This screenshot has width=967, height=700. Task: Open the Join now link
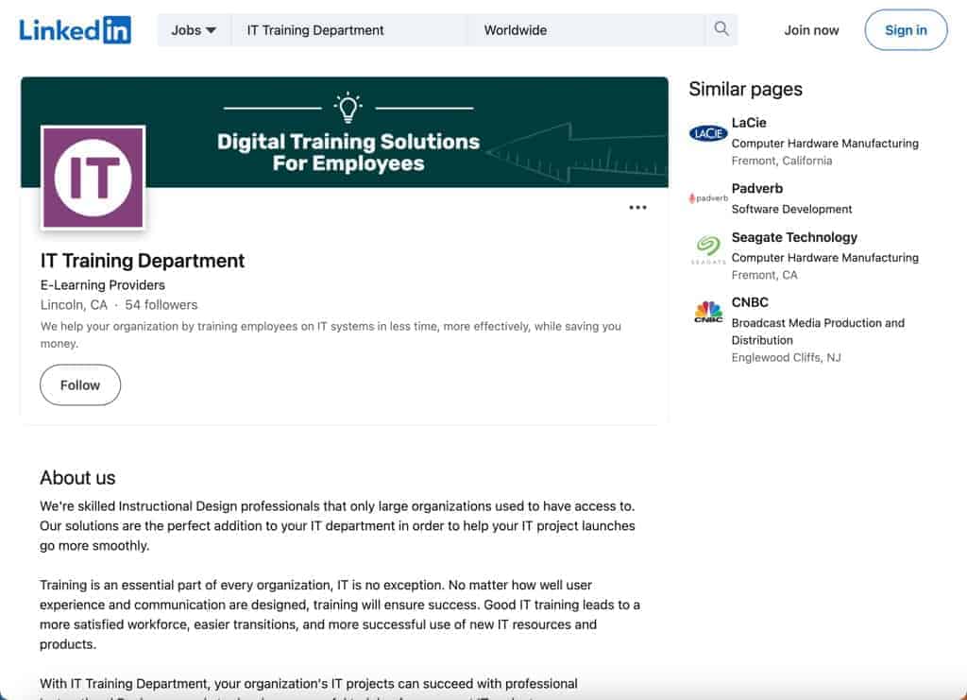[x=811, y=29]
